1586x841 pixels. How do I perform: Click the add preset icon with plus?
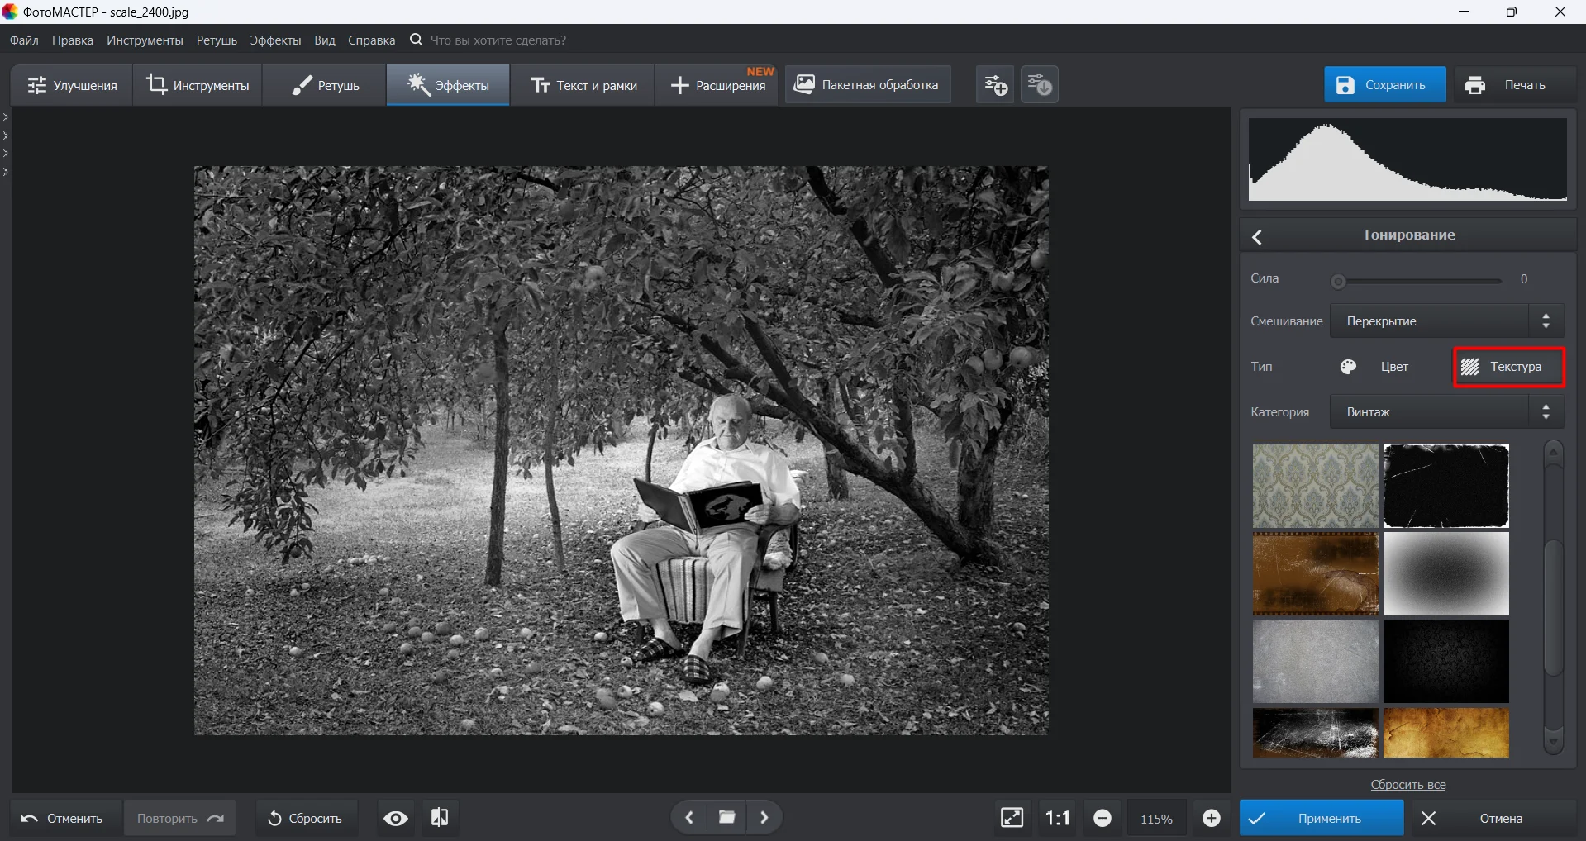[995, 84]
